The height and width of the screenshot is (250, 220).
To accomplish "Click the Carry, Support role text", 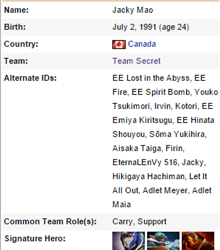I will coord(139,222).
